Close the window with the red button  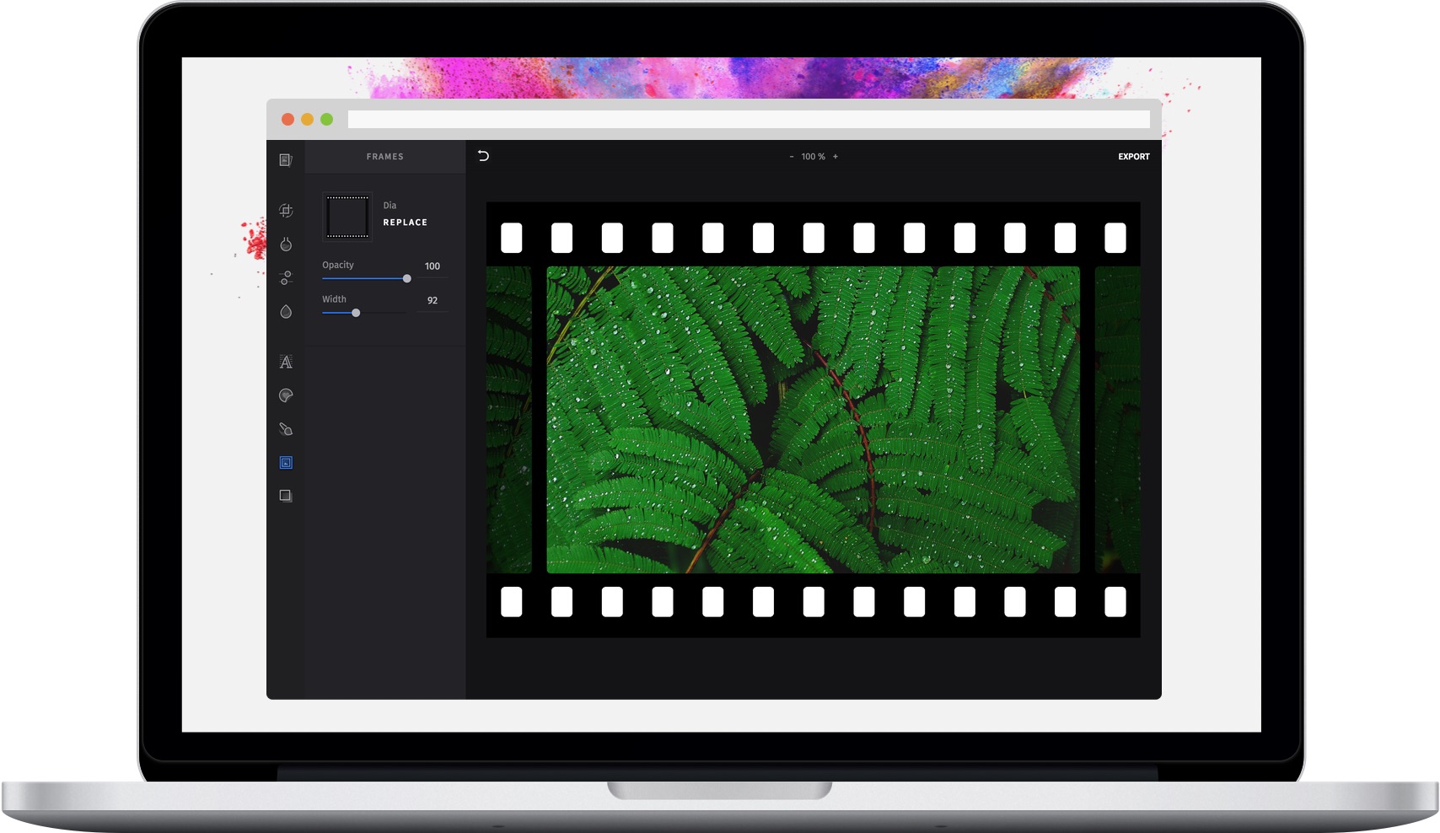click(287, 120)
